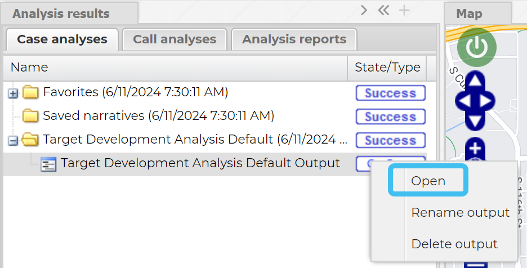Pan the map down with arrow
Viewport: 527px width, 268px height.
(x=476, y=120)
